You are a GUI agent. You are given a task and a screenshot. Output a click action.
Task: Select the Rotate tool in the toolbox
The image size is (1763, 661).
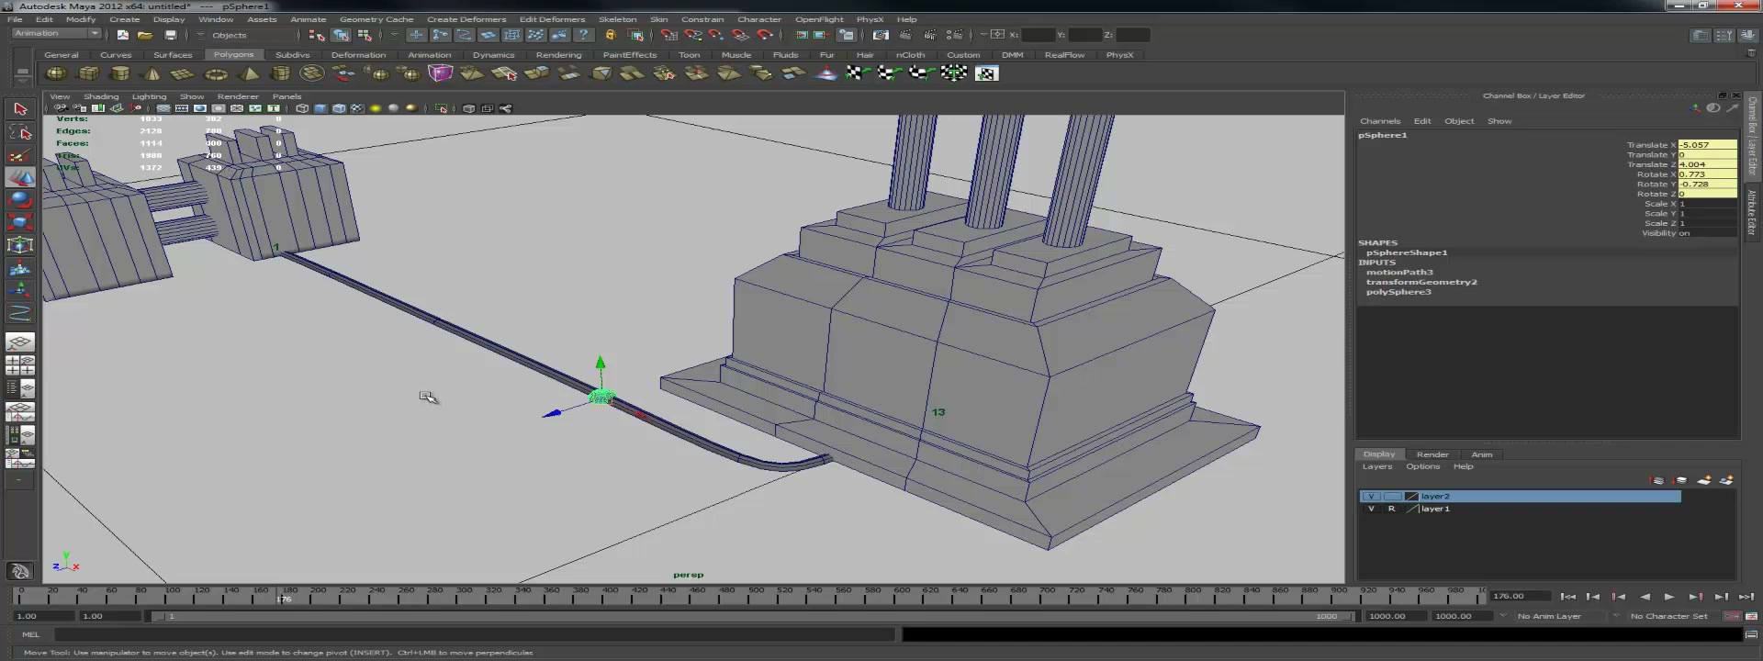20,199
